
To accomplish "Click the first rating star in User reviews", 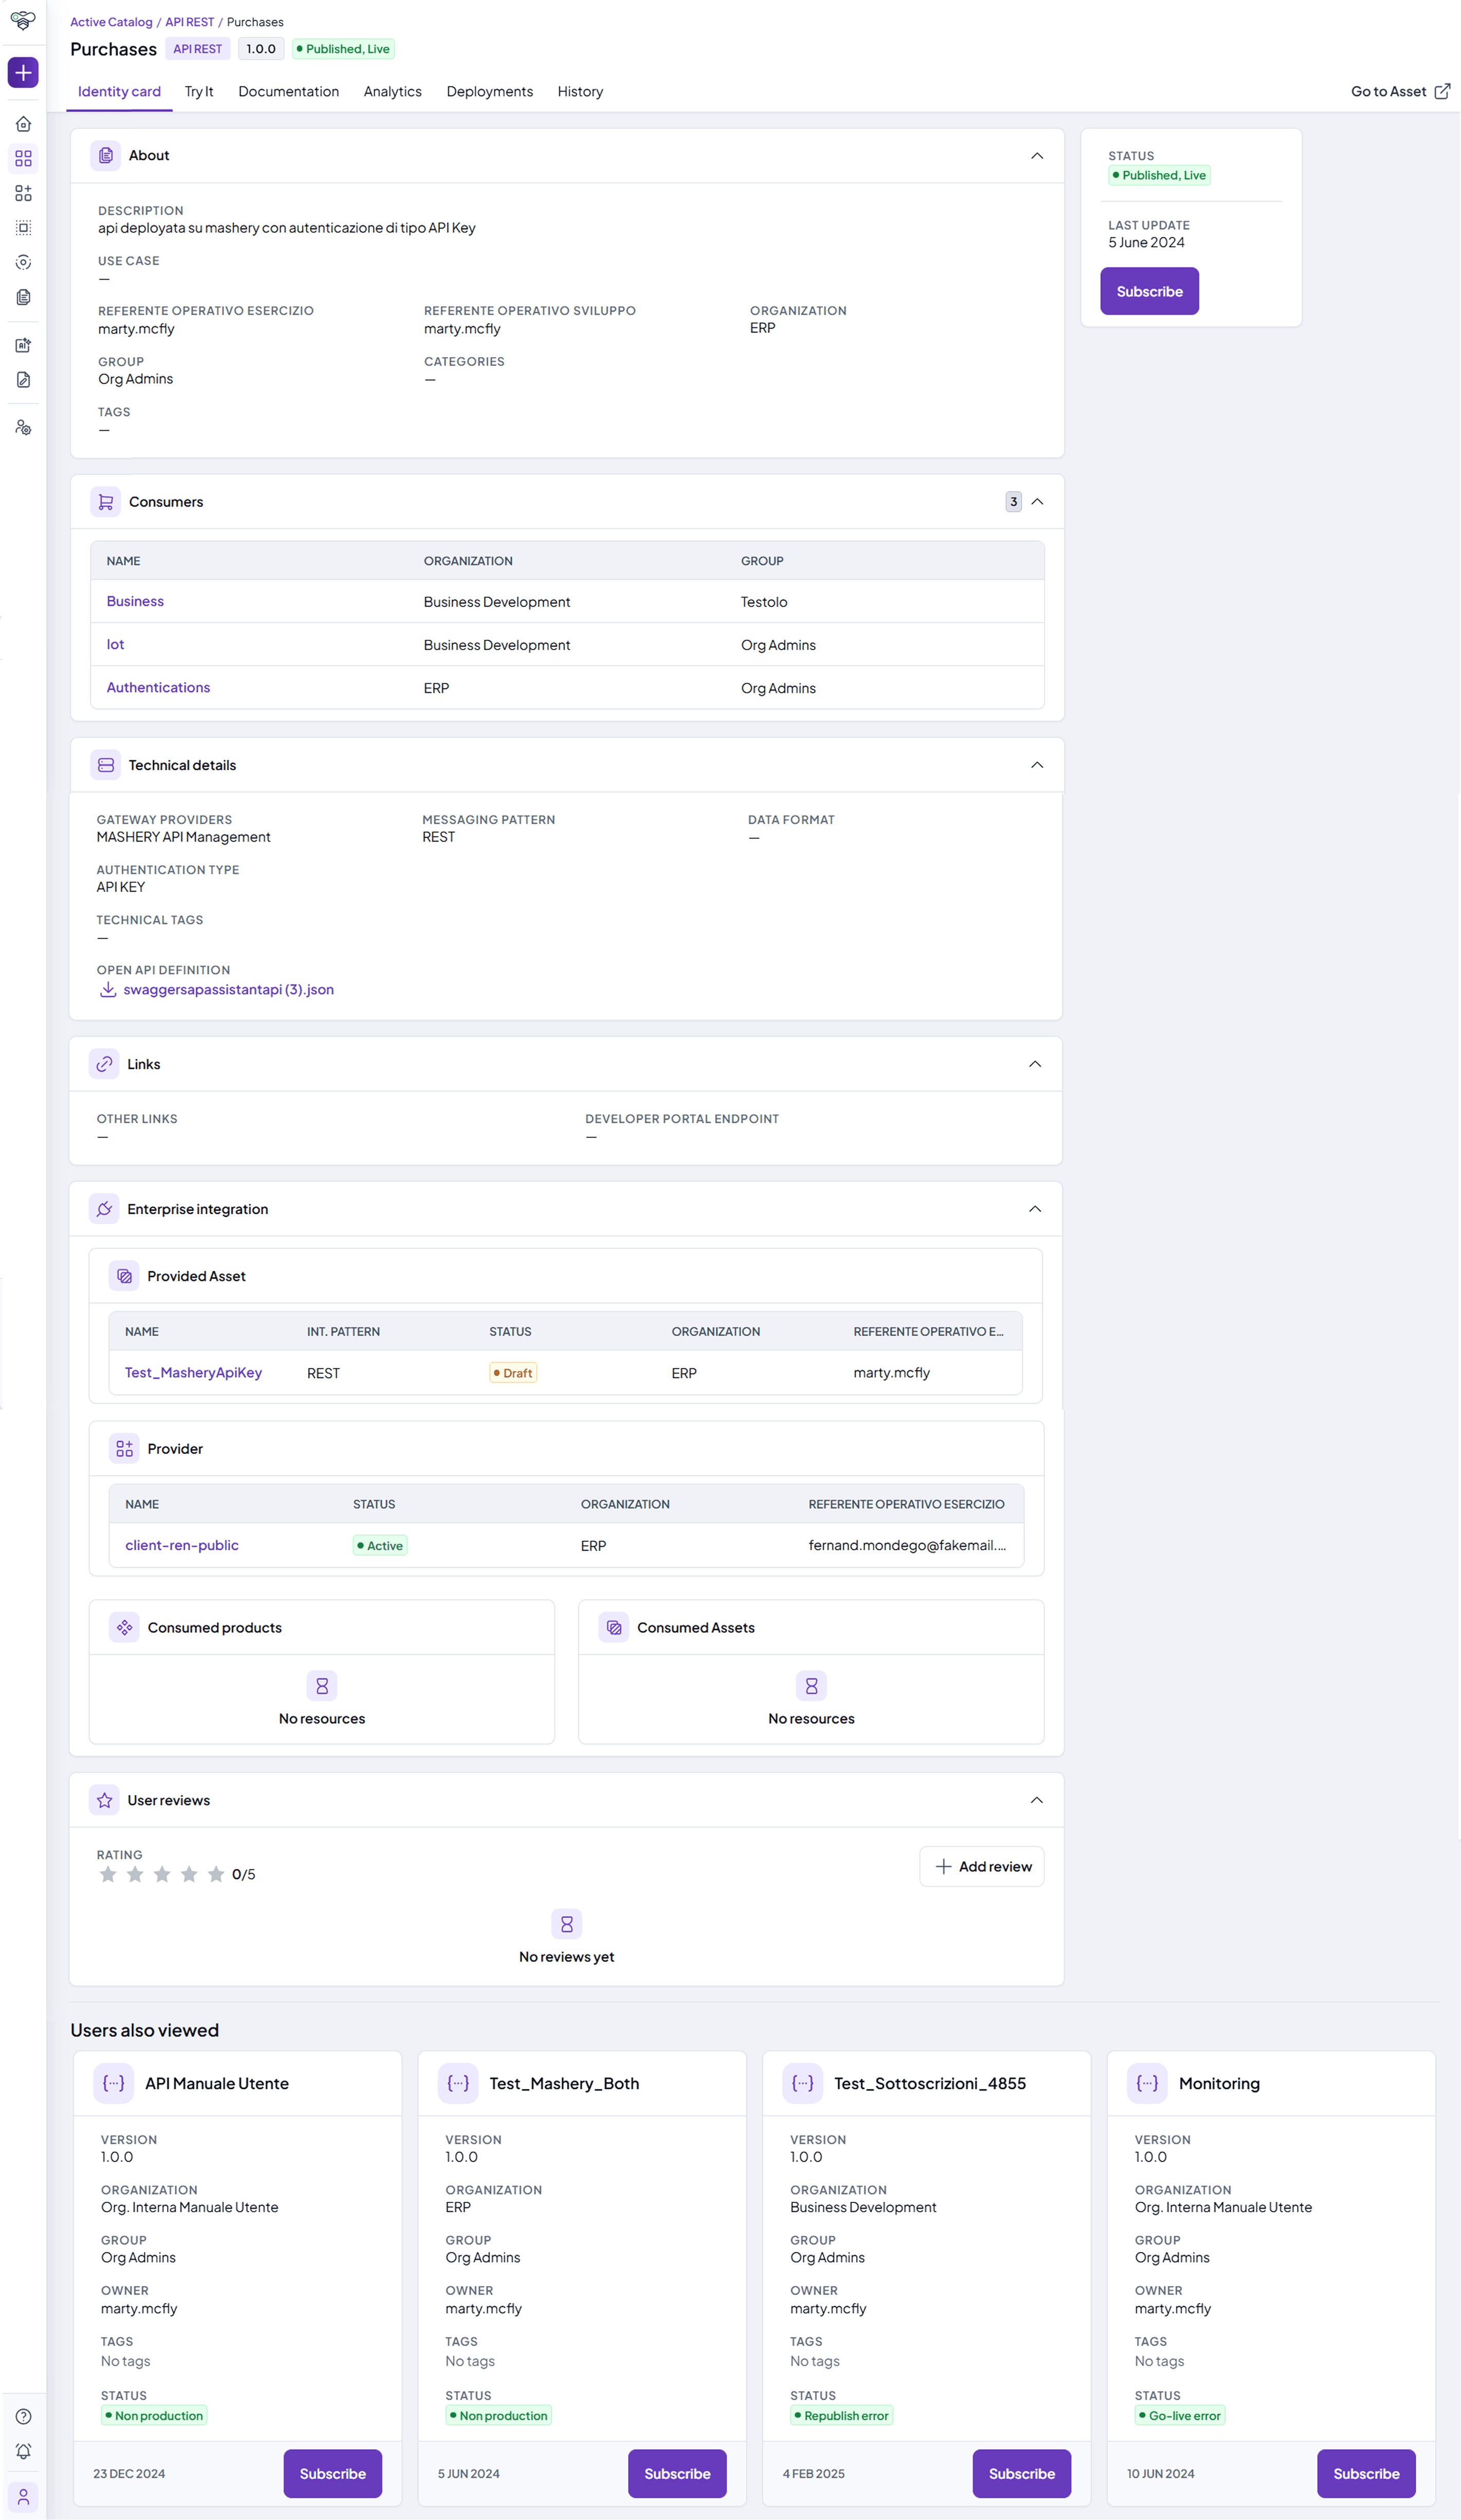I will [x=108, y=1874].
